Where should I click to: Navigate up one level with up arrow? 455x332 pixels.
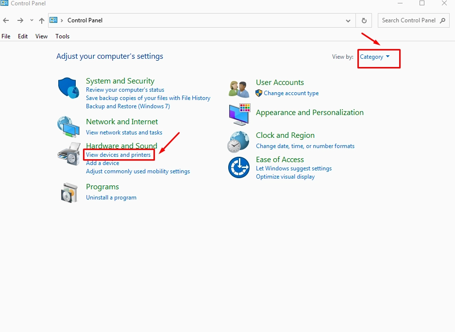point(42,20)
